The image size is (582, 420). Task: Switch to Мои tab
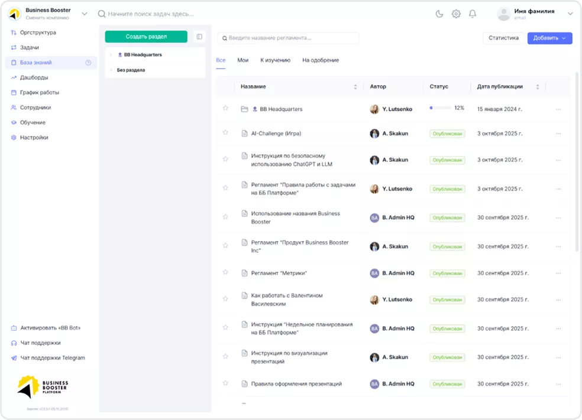click(x=242, y=60)
